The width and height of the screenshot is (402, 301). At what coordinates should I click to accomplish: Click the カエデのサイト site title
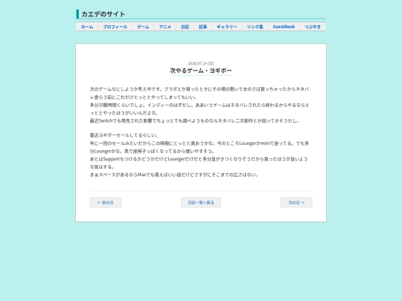click(103, 14)
